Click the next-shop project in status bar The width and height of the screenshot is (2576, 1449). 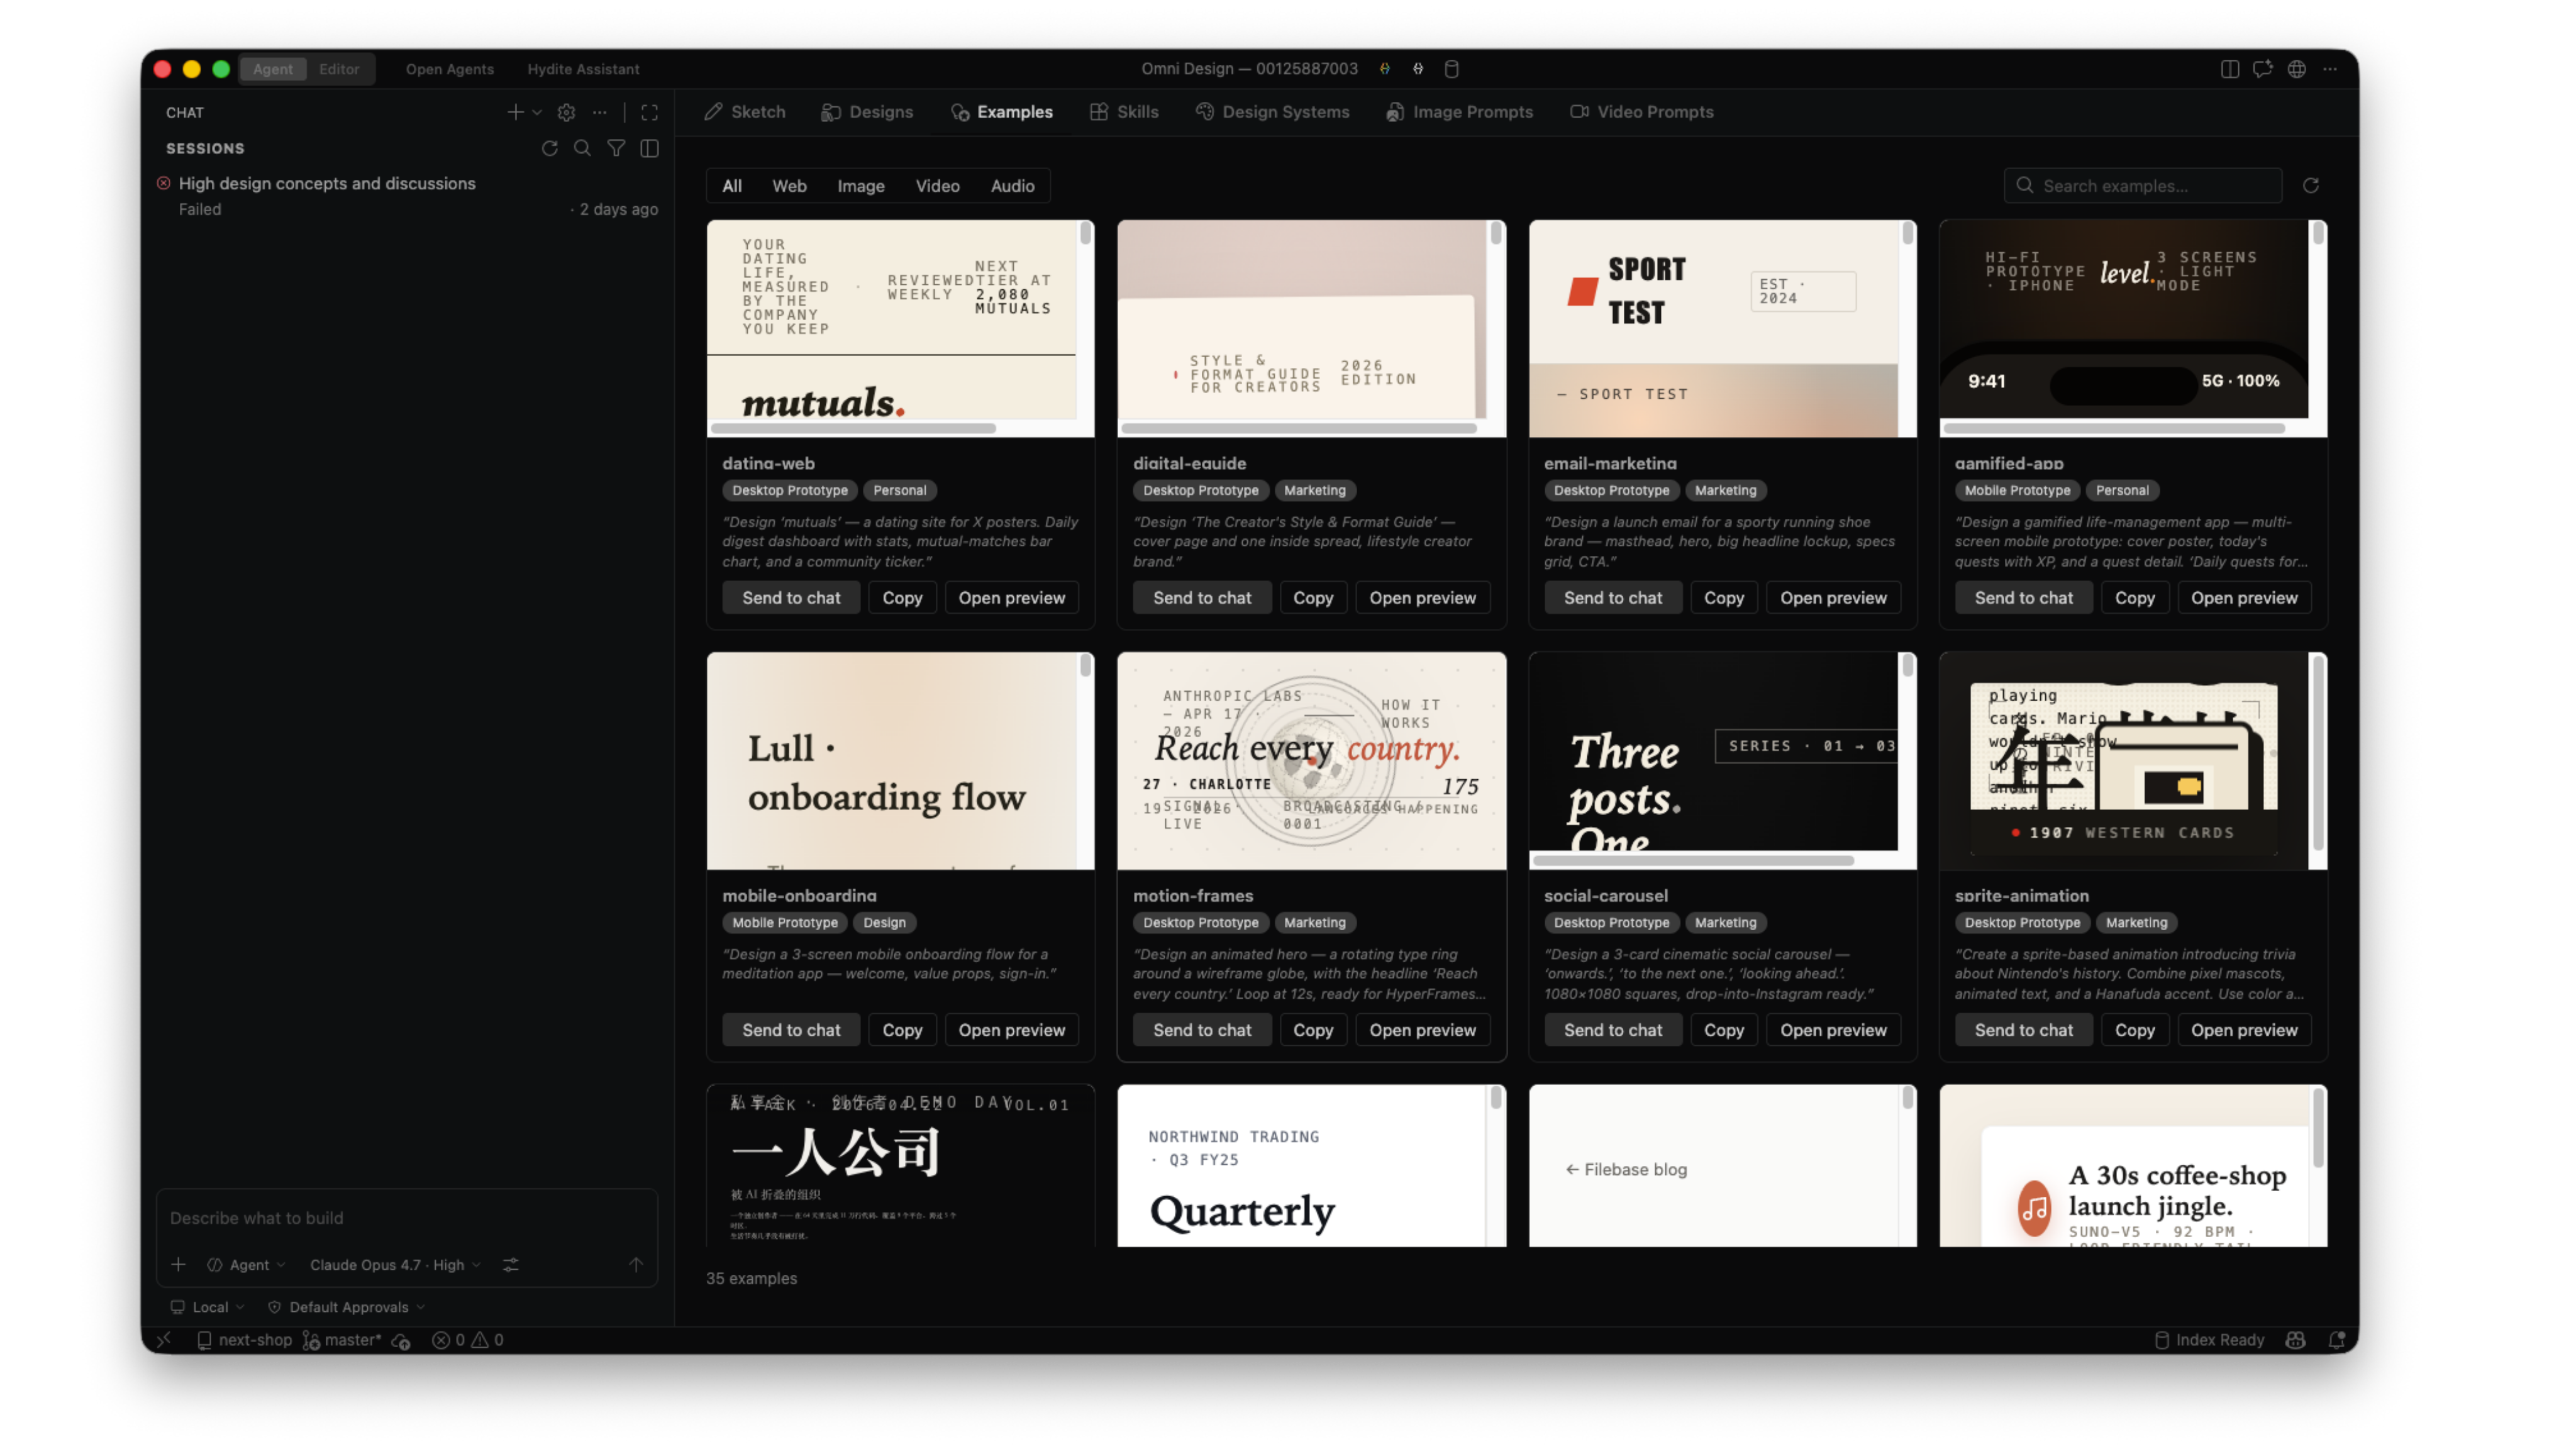pyautogui.click(x=245, y=1340)
